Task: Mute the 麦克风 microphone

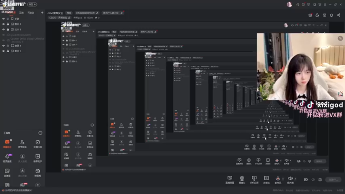Action: pyautogui.click(x=278, y=179)
